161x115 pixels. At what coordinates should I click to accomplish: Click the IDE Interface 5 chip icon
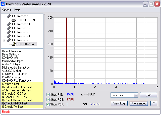tap(9, 40)
